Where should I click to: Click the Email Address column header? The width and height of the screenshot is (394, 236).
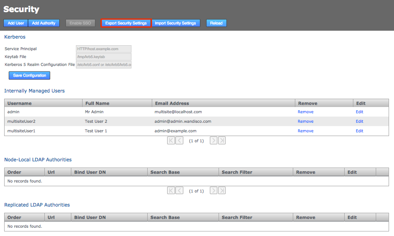coord(224,103)
